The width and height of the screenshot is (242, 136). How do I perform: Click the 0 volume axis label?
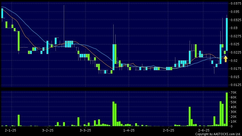[232, 126]
